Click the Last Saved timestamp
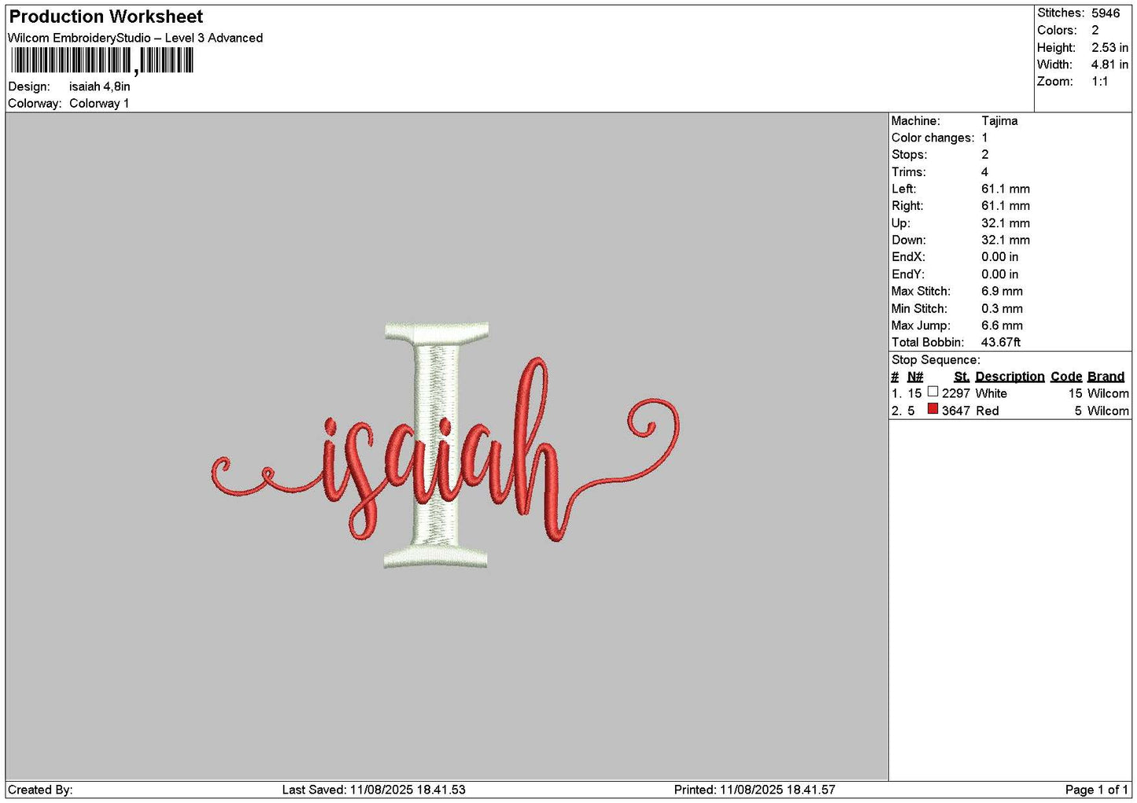This screenshot has width=1137, height=803. 374,790
